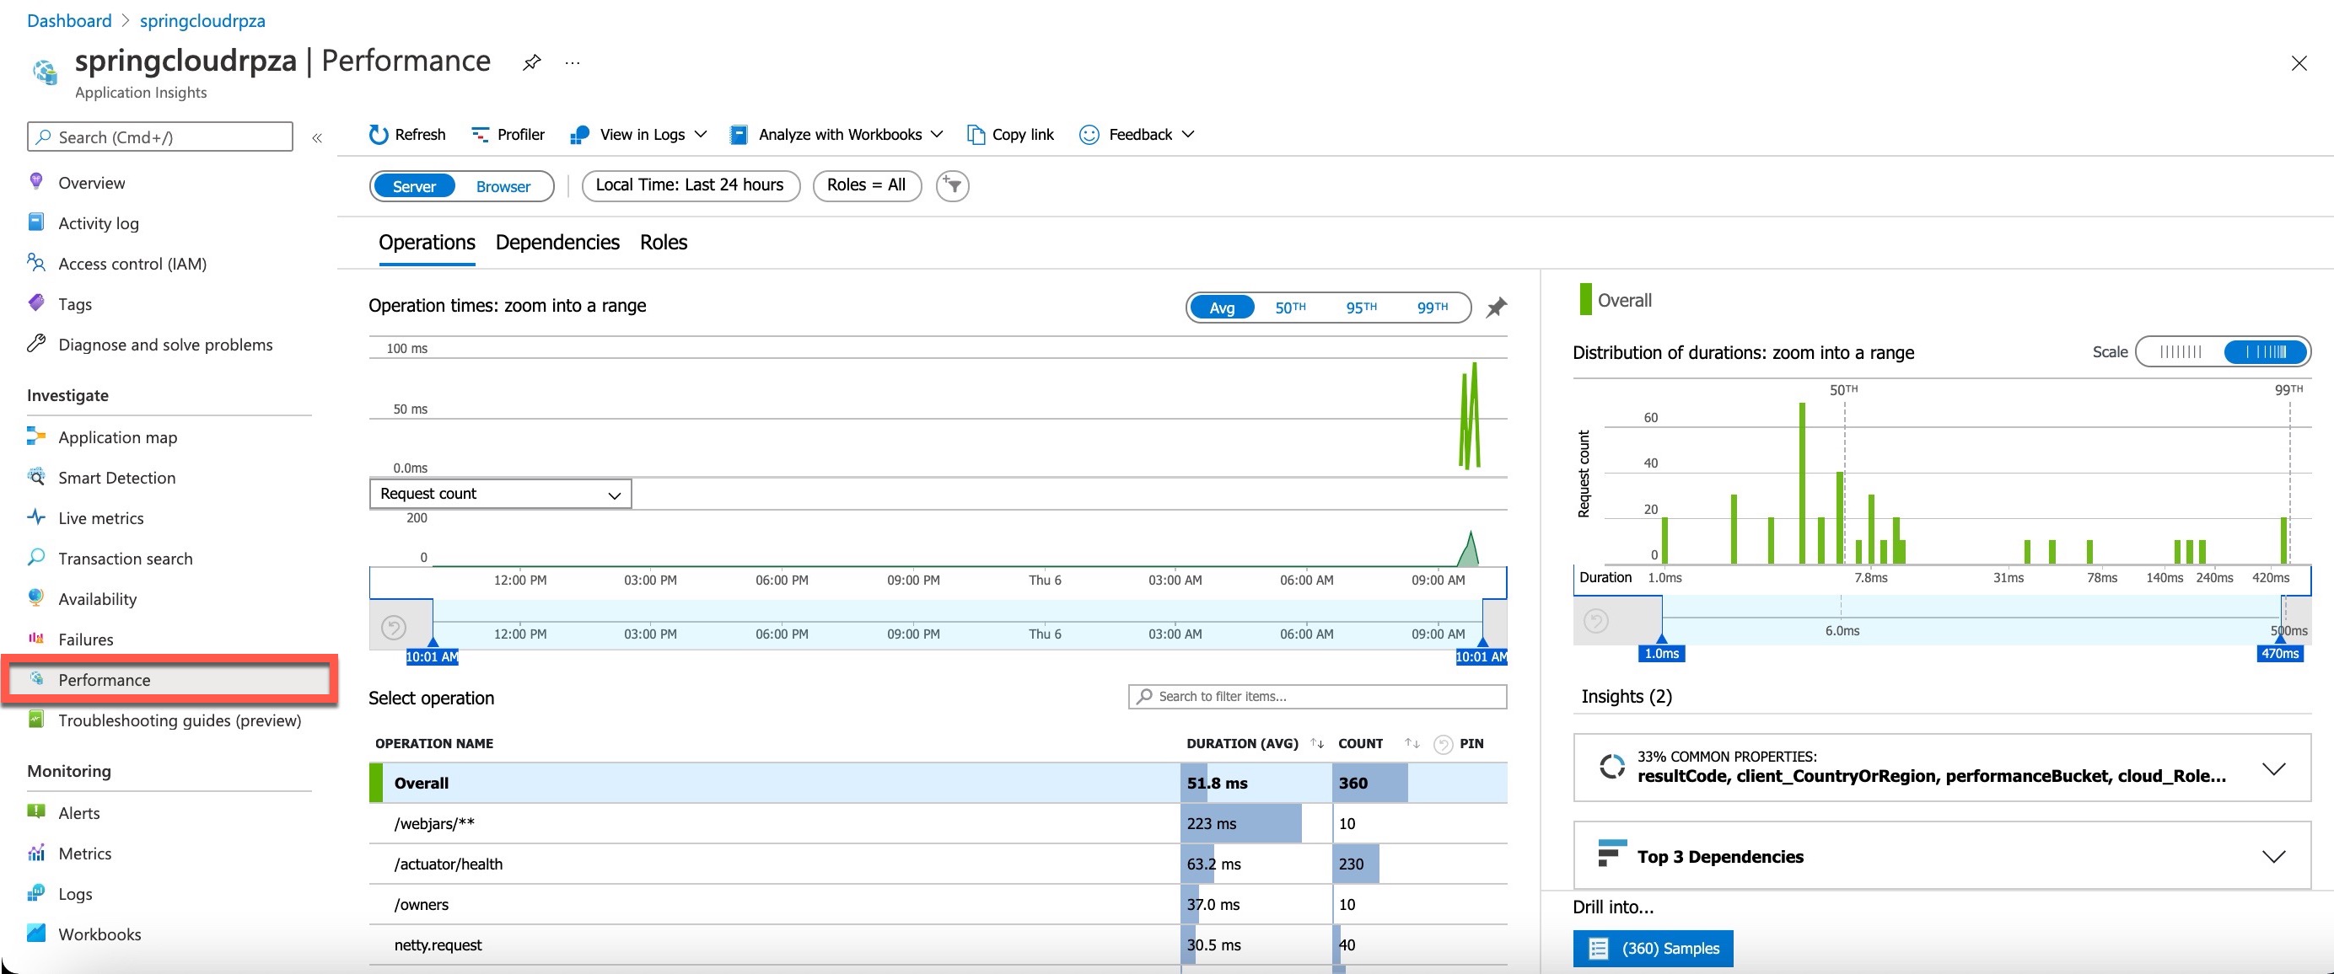Switch to the Dependencies tab
The height and width of the screenshot is (974, 2334).
(x=557, y=243)
